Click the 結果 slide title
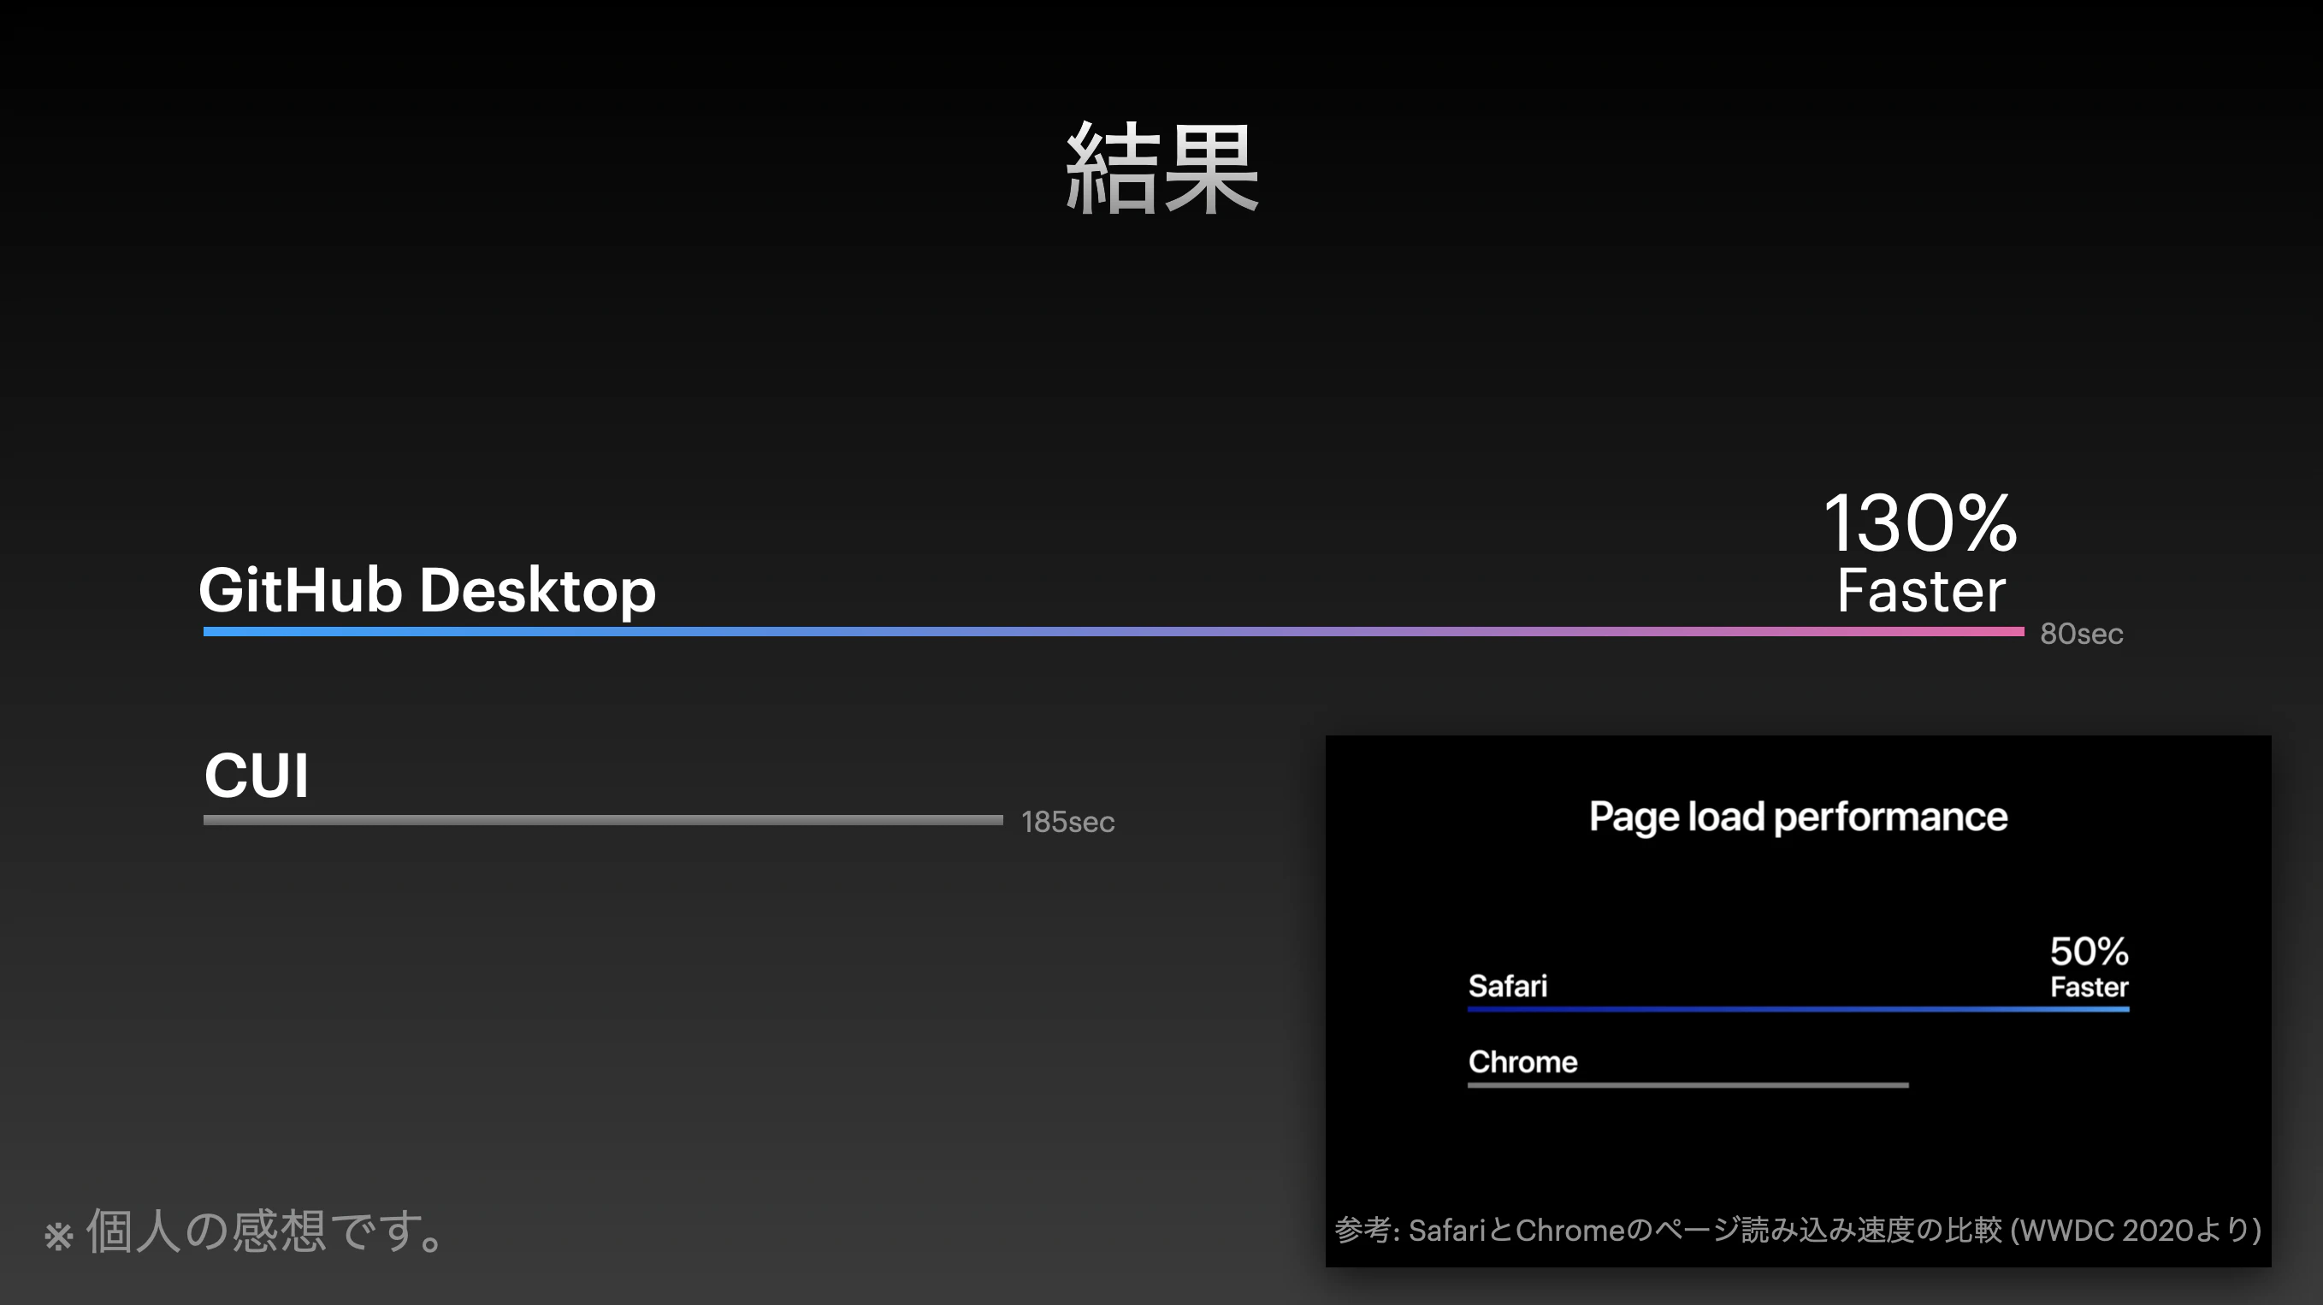Screen dimensions: 2323x1305 (1161, 168)
